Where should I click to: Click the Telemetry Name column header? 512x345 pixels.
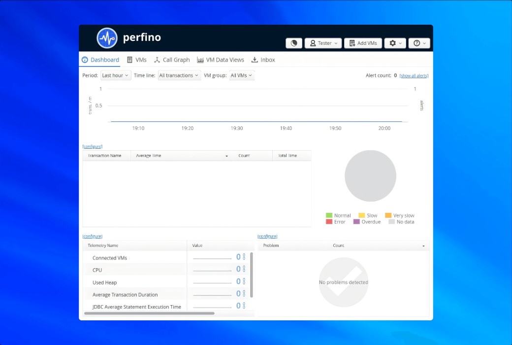coord(134,245)
